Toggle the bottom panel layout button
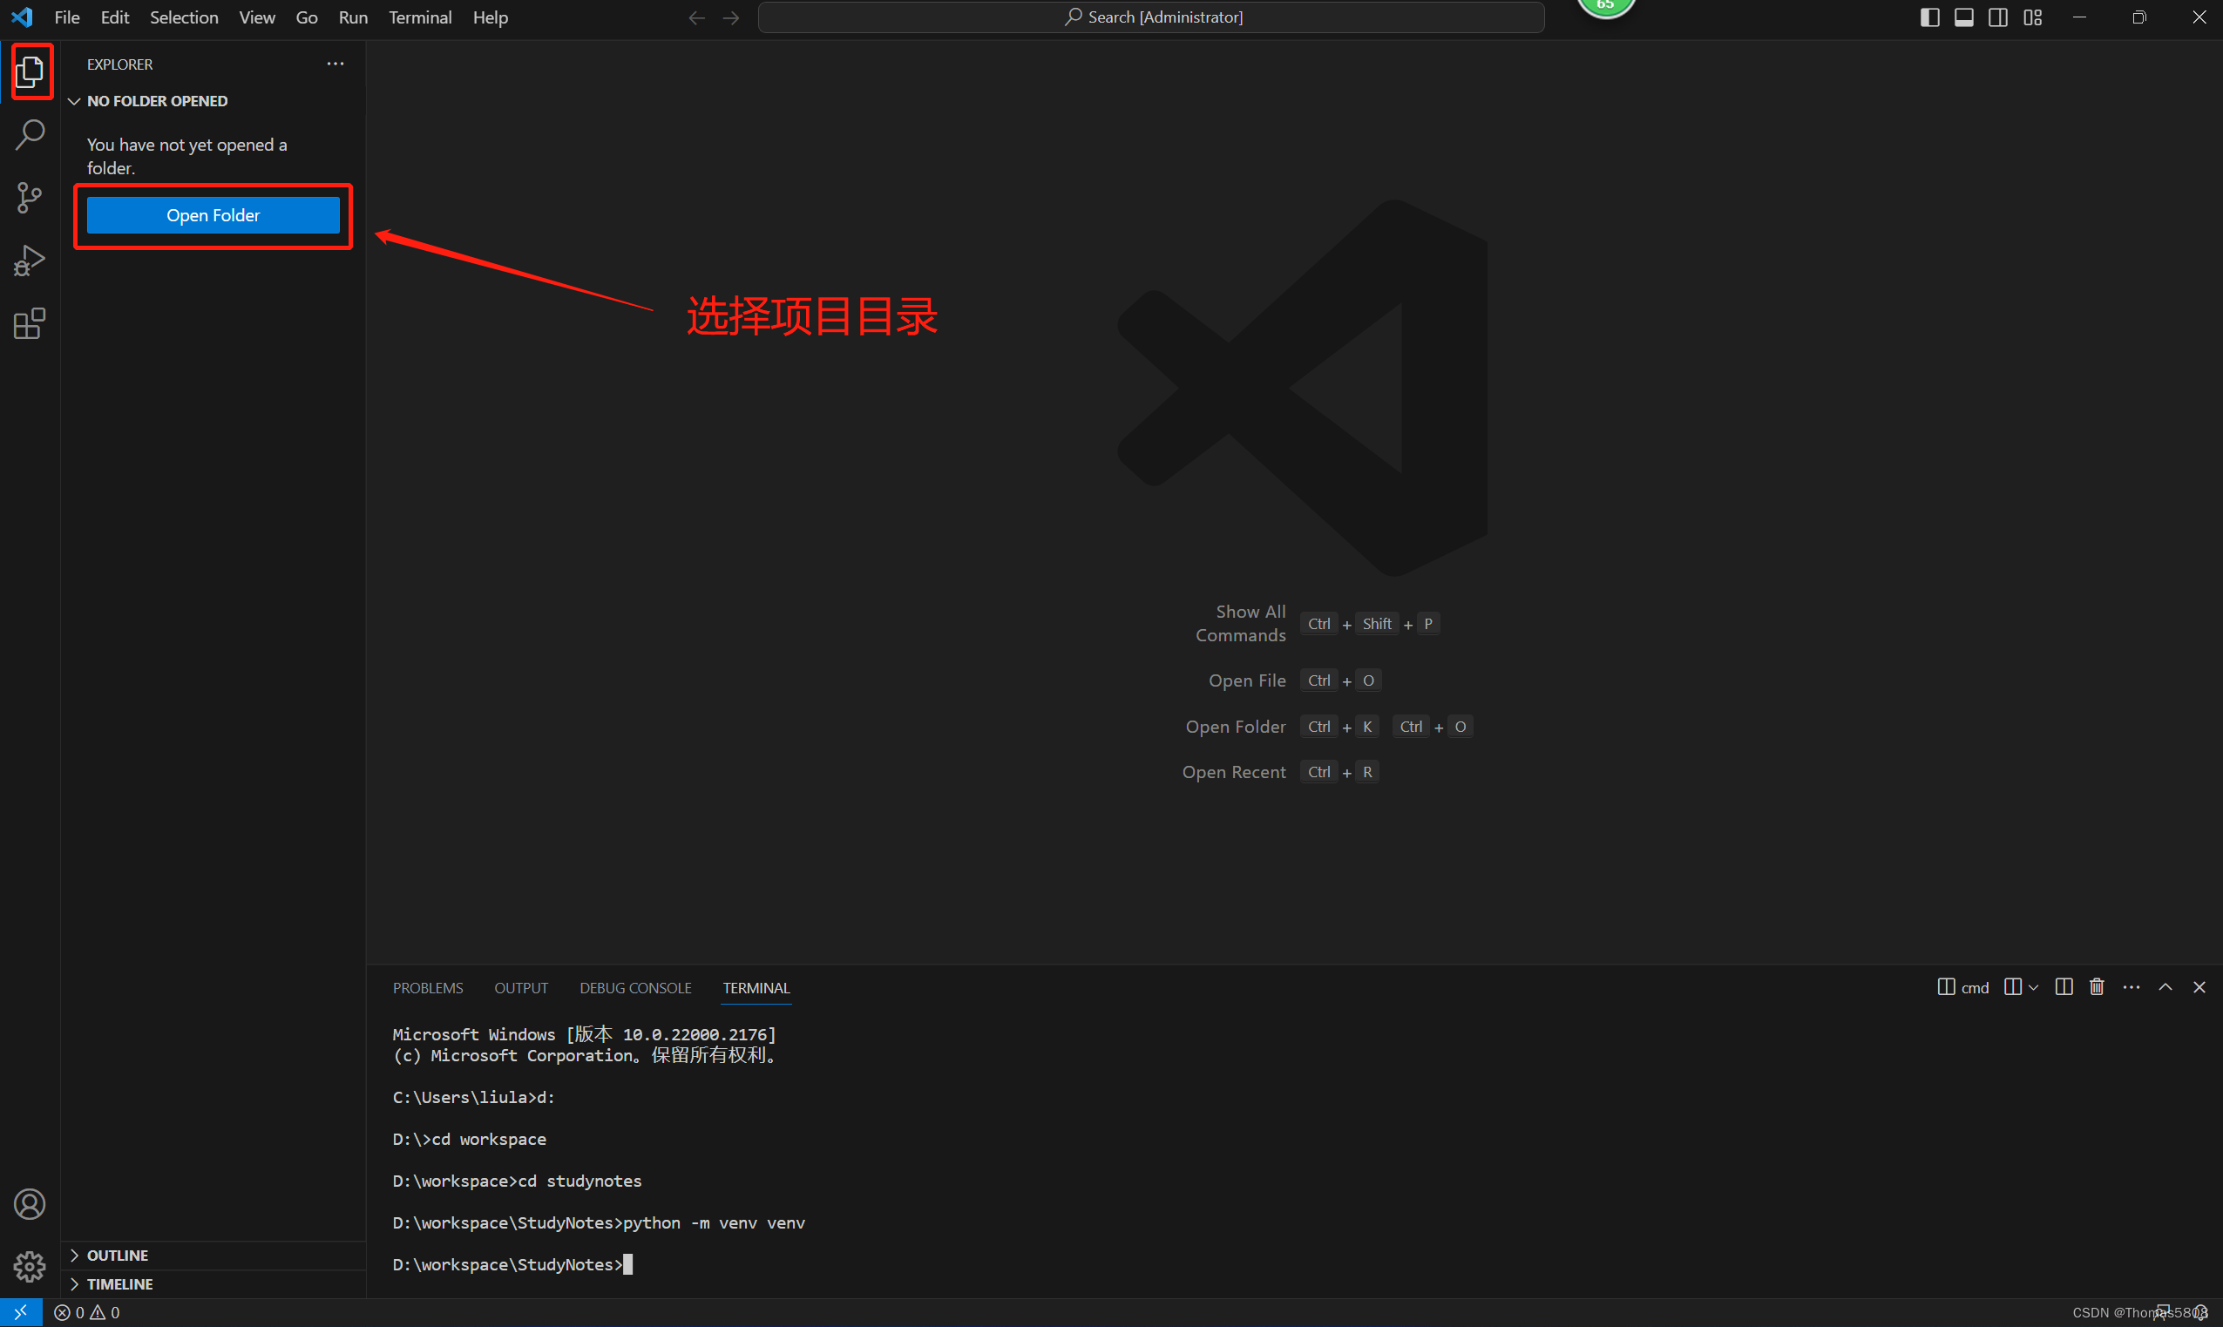Image resolution: width=2223 pixels, height=1327 pixels. click(1963, 17)
